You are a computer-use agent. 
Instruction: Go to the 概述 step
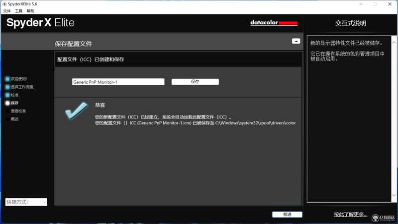pos(12,119)
